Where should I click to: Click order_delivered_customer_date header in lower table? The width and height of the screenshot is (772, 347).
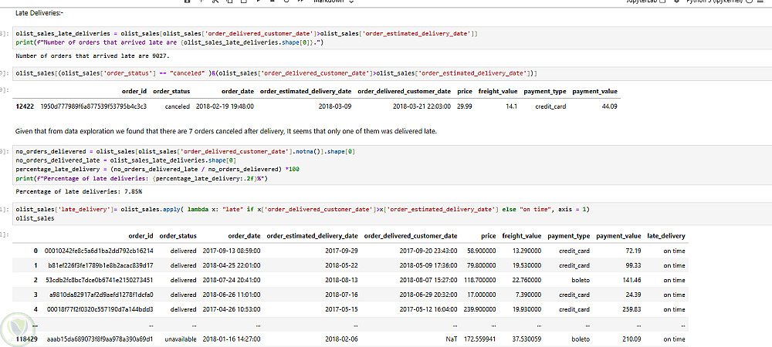pyautogui.click(x=411, y=236)
